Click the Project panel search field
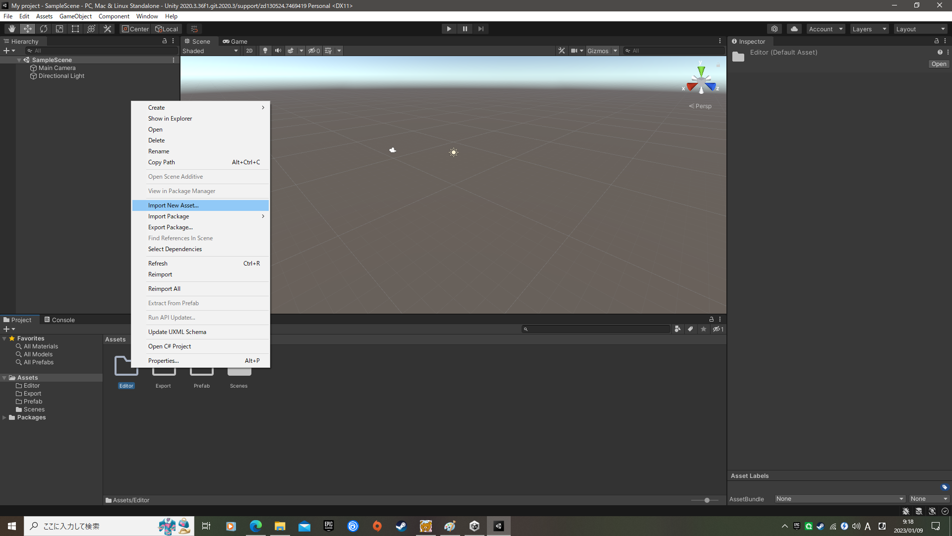Viewport: 952px width, 536px height. (x=596, y=329)
